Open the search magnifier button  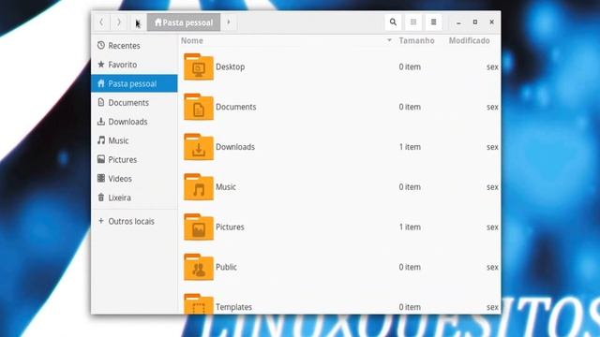coord(393,22)
